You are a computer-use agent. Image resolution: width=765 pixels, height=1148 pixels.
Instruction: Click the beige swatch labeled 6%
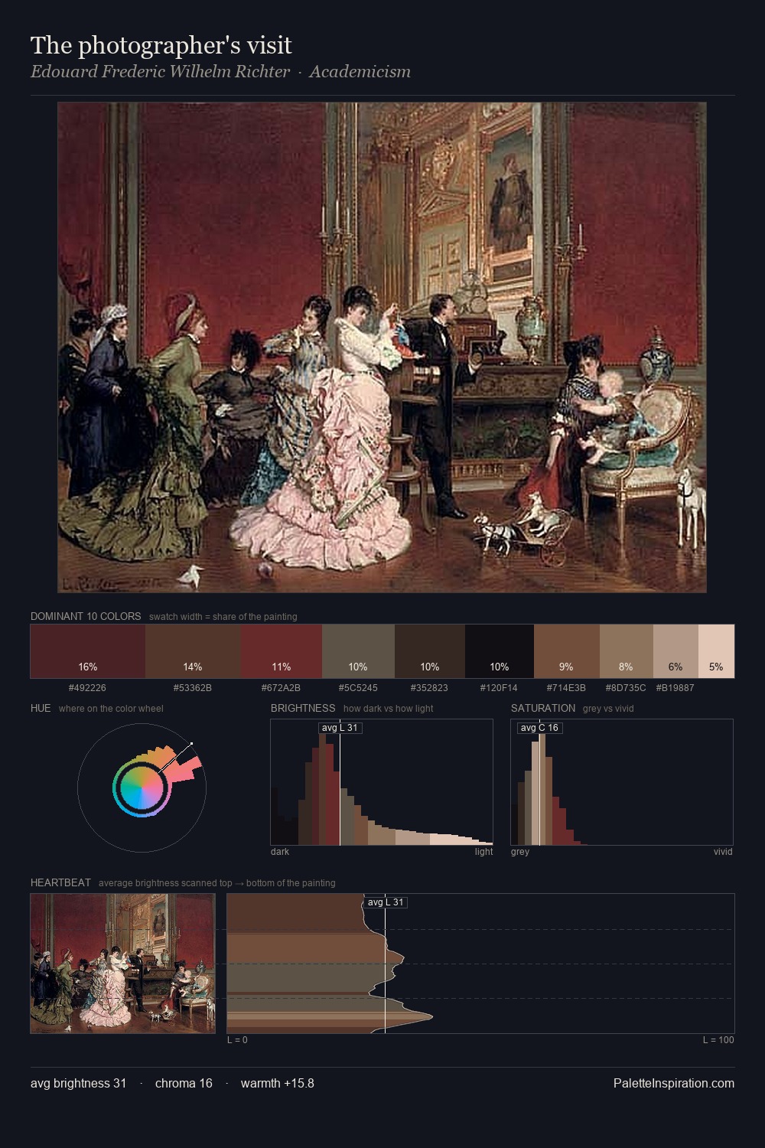(x=675, y=651)
